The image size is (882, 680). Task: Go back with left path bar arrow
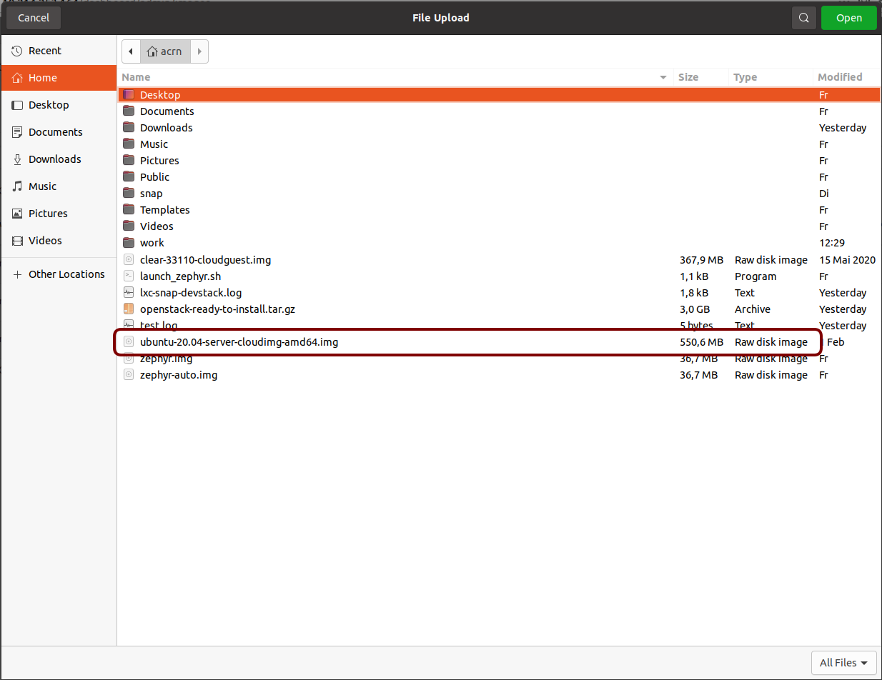coord(131,51)
